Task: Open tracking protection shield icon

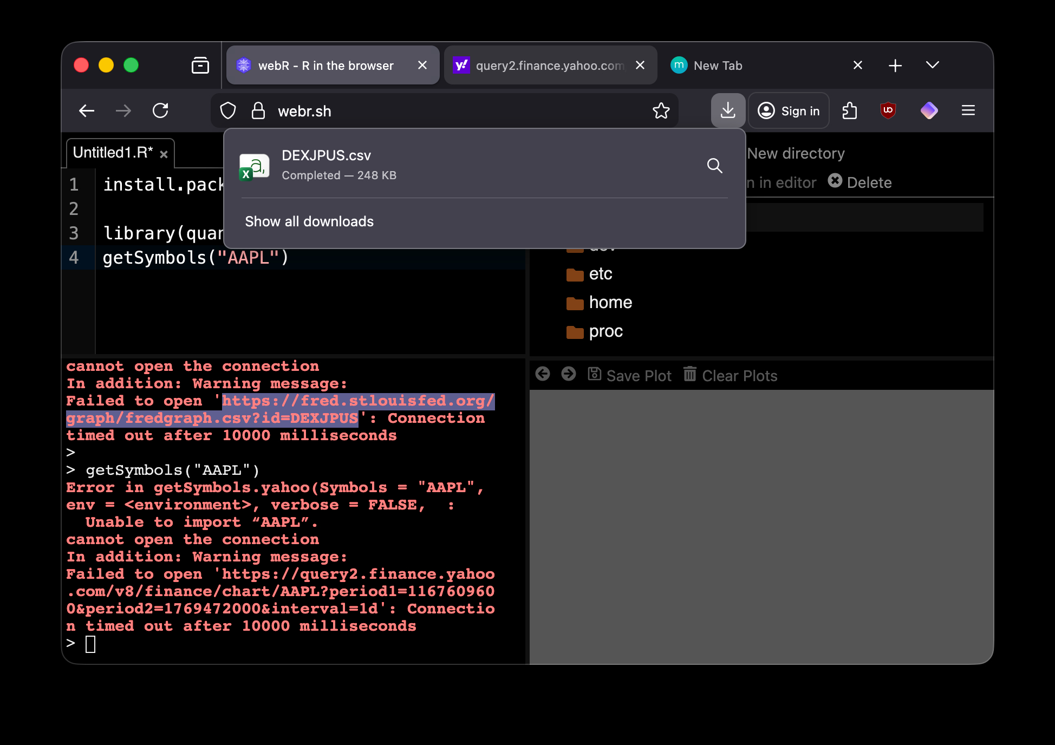Action: pos(228,110)
